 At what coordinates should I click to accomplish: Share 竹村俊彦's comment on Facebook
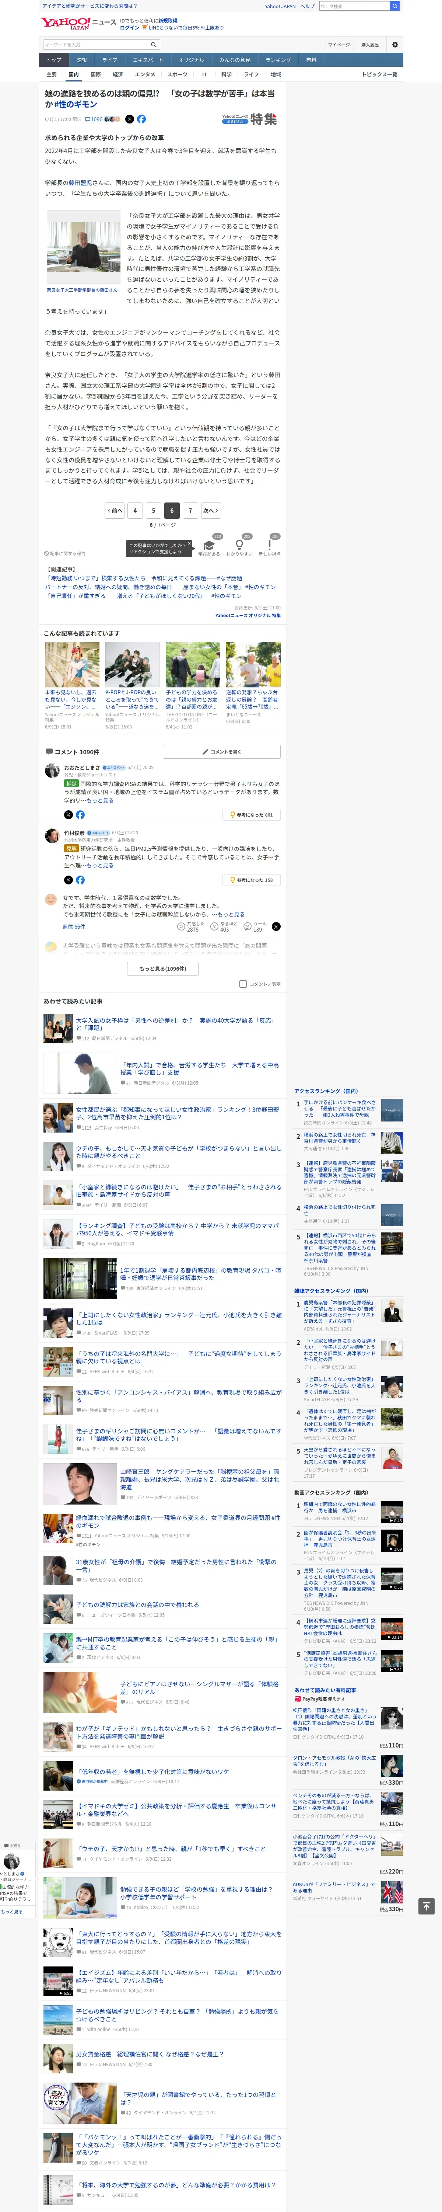tap(80, 879)
